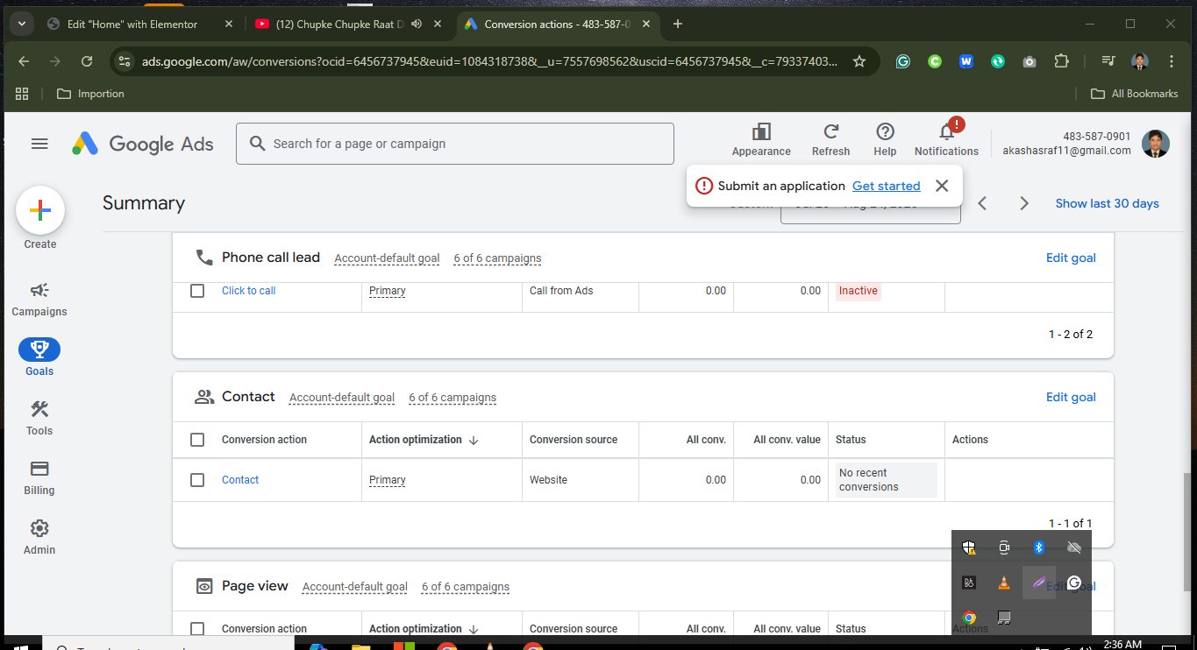Click the Get started application link
Image resolution: width=1197 pixels, height=650 pixels.
click(886, 186)
